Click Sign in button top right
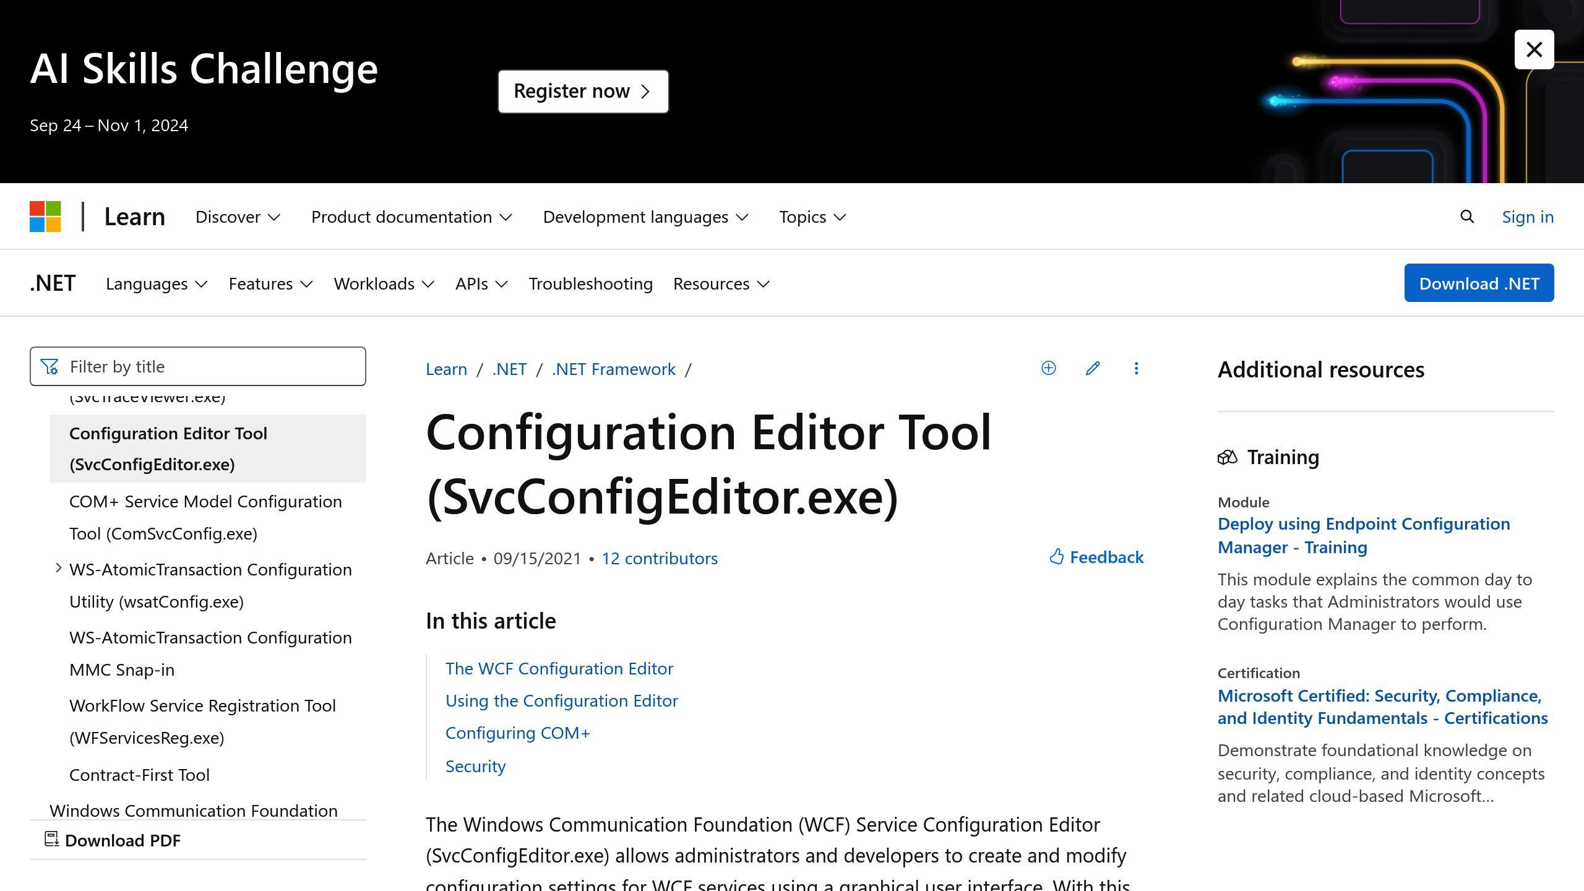The image size is (1584, 891). [1528, 215]
